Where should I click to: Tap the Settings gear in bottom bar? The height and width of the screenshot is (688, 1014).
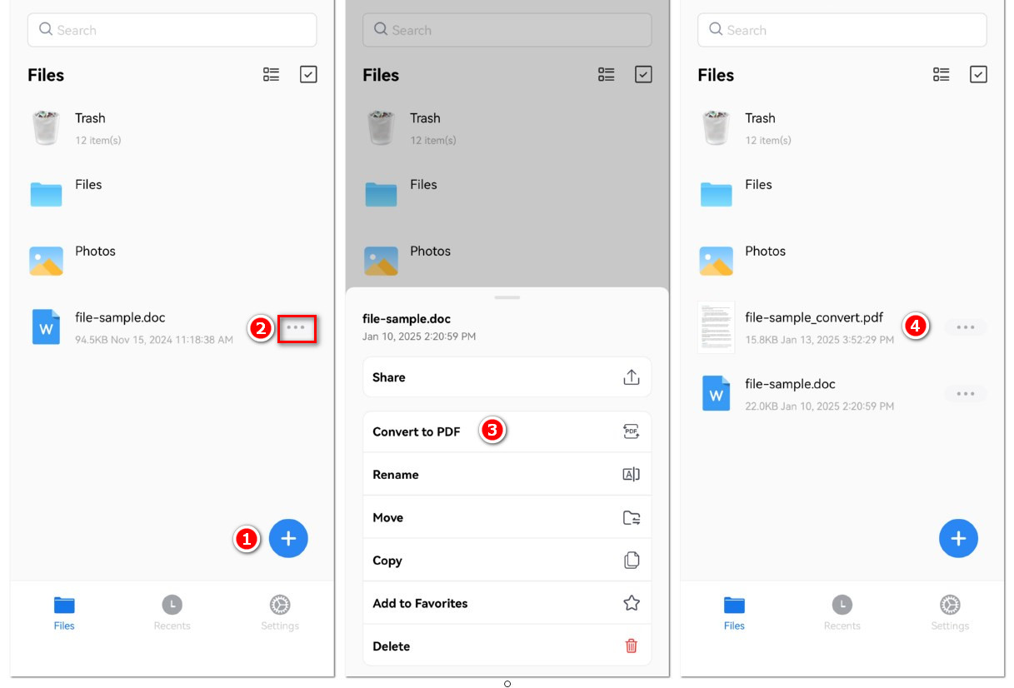click(x=279, y=614)
